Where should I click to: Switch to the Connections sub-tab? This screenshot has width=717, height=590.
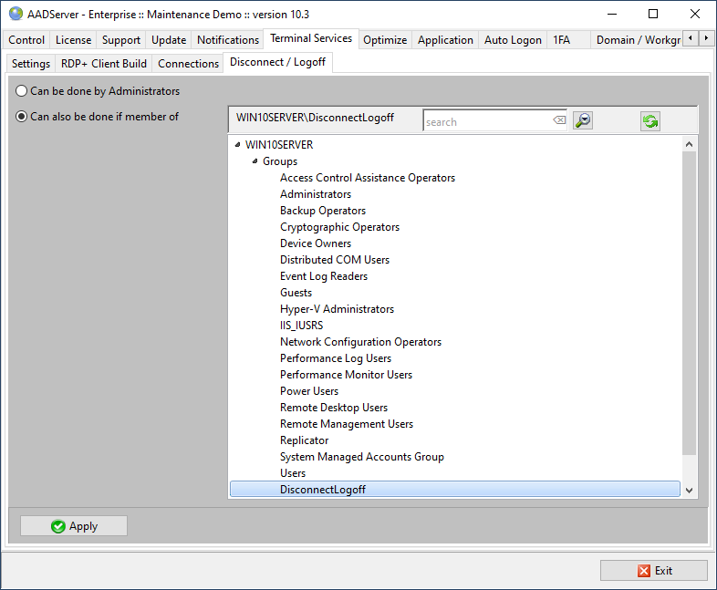click(x=188, y=64)
